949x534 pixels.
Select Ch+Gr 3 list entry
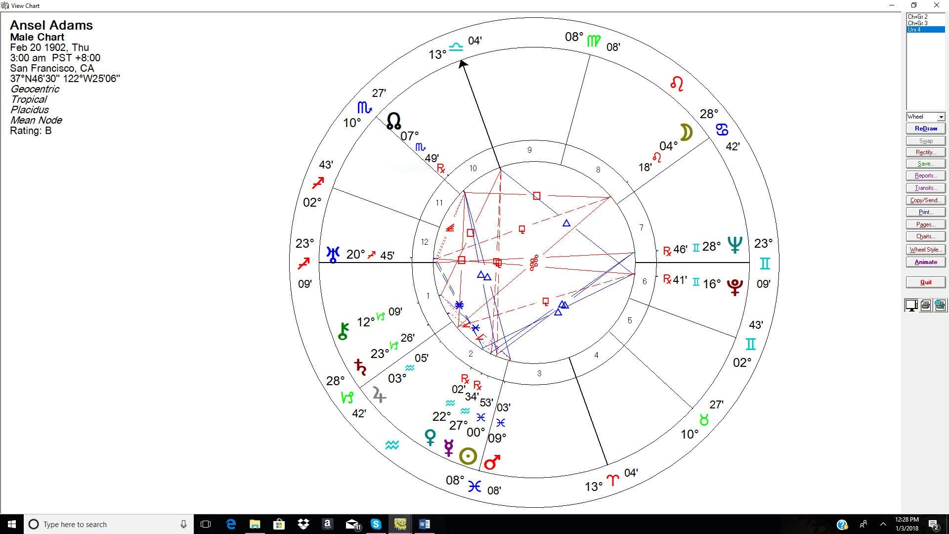tap(917, 23)
